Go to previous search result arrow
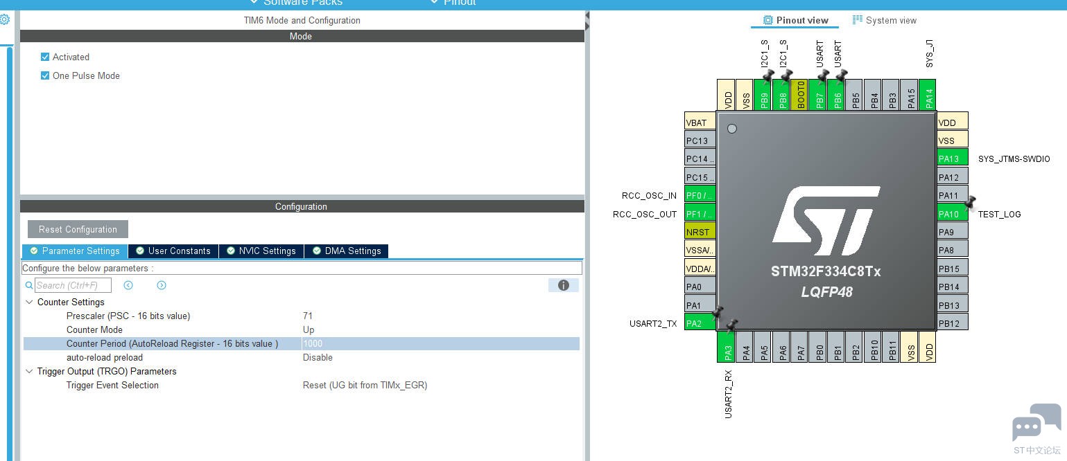Image resolution: width=1067 pixels, height=461 pixels. click(128, 285)
